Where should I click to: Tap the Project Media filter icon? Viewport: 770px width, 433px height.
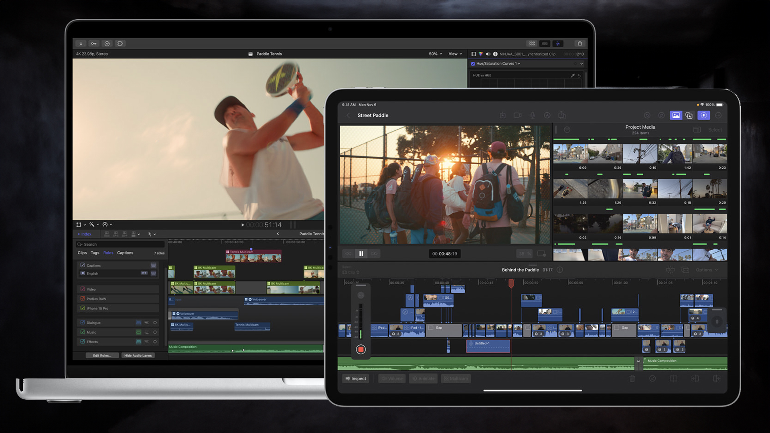(x=567, y=129)
